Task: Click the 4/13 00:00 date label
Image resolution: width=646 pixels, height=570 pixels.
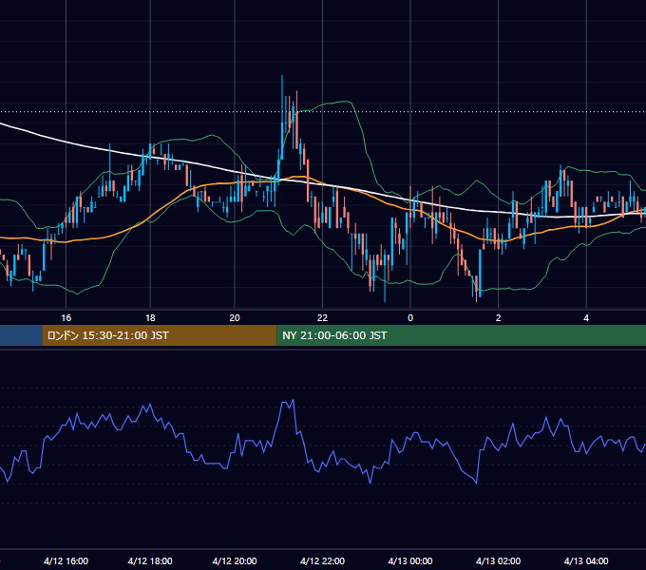Action: click(x=410, y=560)
